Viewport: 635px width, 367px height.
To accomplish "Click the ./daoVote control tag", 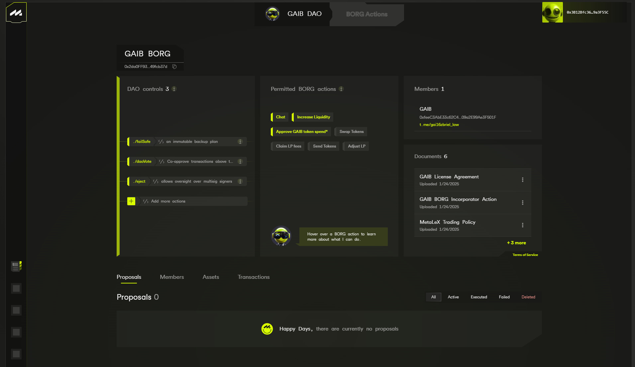I will [142, 161].
